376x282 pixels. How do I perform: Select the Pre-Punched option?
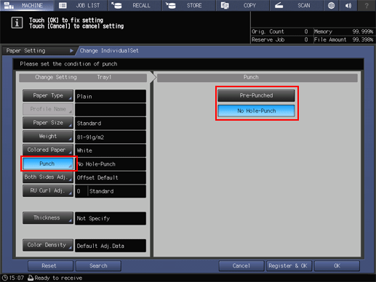(x=256, y=95)
